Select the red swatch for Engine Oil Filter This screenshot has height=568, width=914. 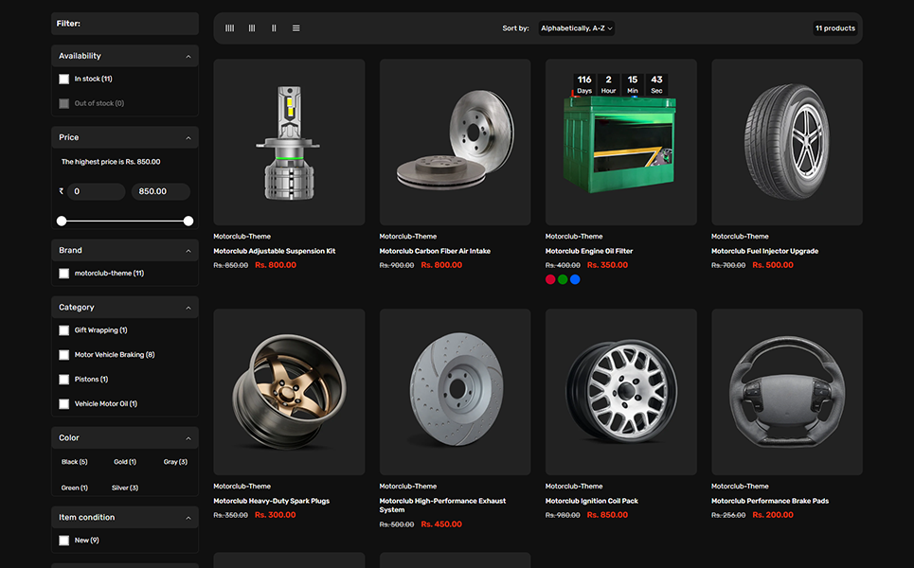[550, 279]
